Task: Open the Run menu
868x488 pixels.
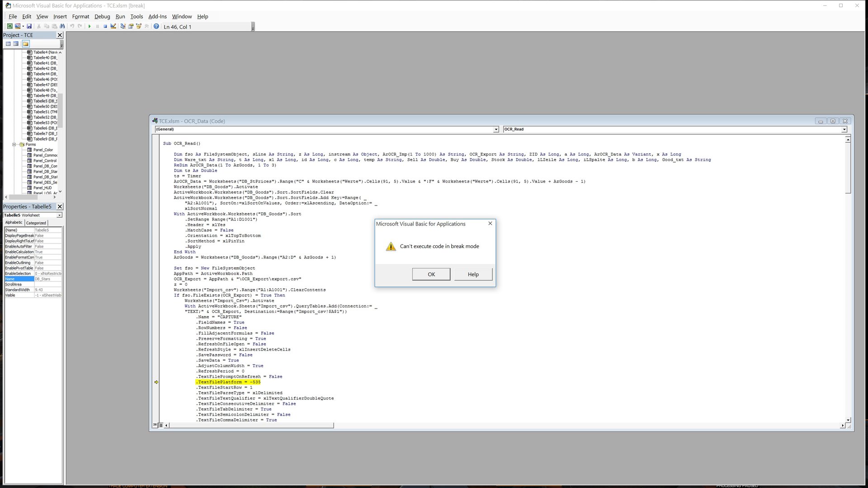Action: click(120, 16)
